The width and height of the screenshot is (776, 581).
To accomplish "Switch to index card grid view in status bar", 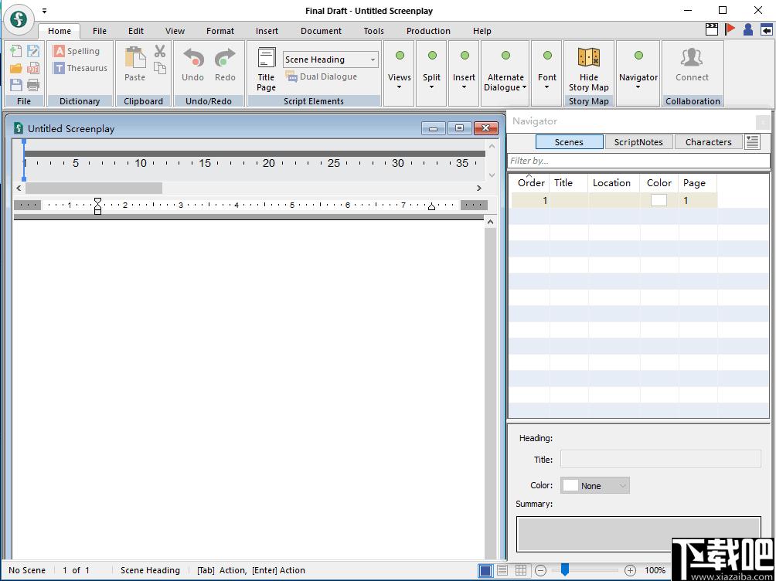I will click(521, 570).
